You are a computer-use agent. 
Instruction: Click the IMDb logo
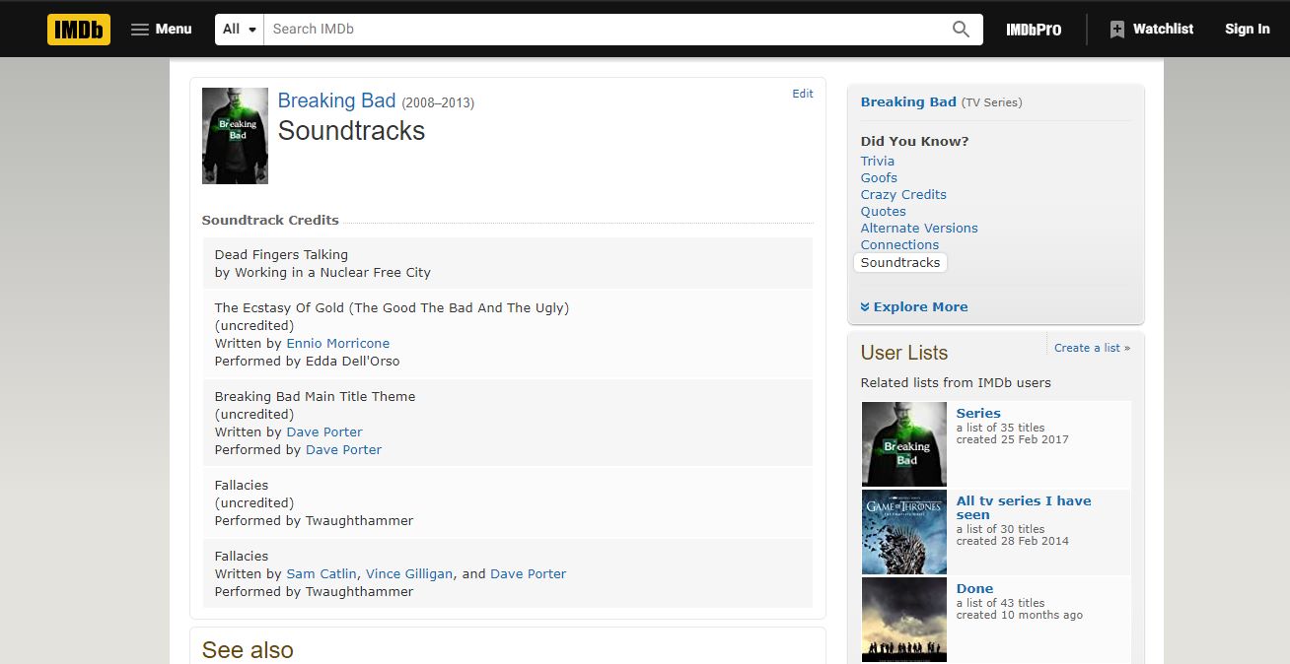79,29
